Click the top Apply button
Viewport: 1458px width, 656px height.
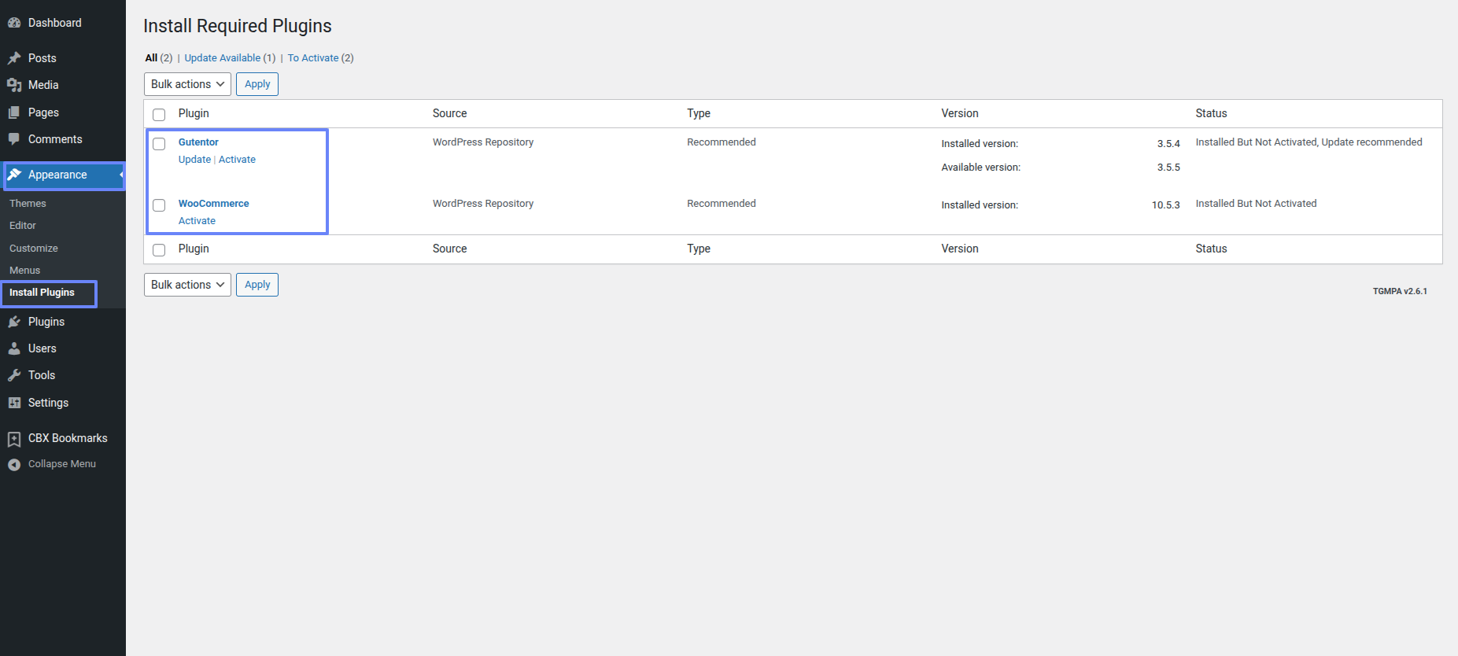(257, 84)
